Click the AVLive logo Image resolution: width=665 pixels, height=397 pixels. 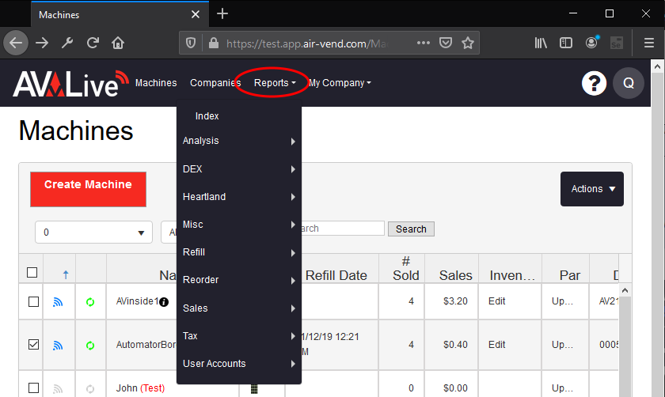(70, 83)
